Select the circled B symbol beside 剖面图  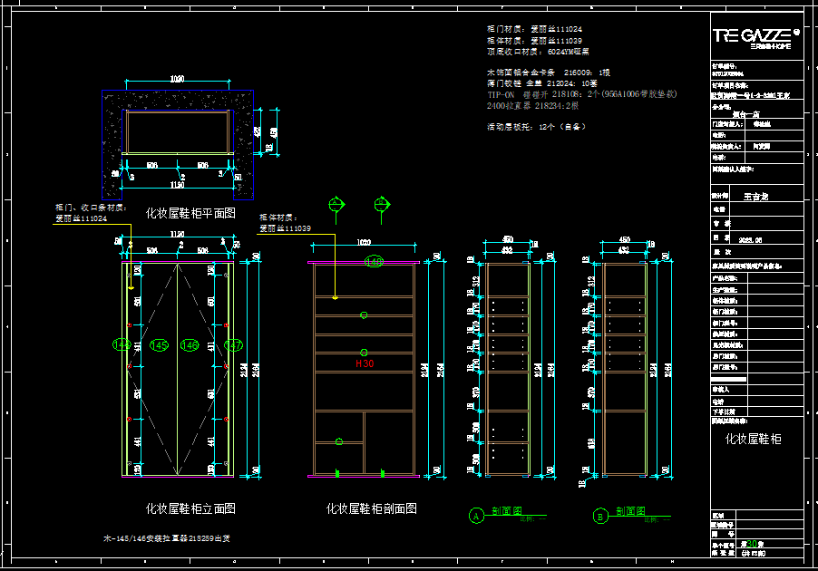click(600, 517)
